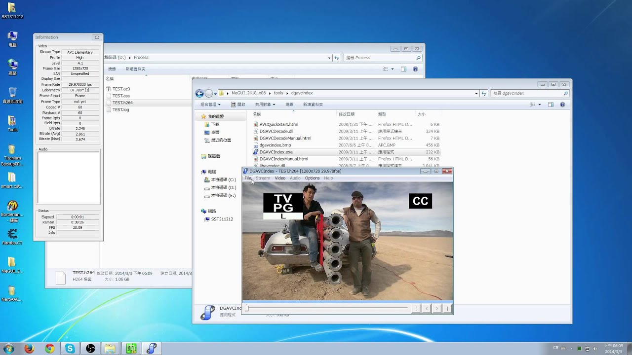Select 本機磁碟 (C:) in the navigation pane
This screenshot has height=355, width=632.
click(224, 179)
